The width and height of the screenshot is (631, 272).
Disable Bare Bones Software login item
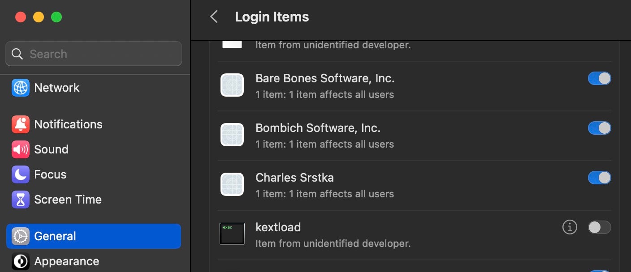[x=599, y=79]
